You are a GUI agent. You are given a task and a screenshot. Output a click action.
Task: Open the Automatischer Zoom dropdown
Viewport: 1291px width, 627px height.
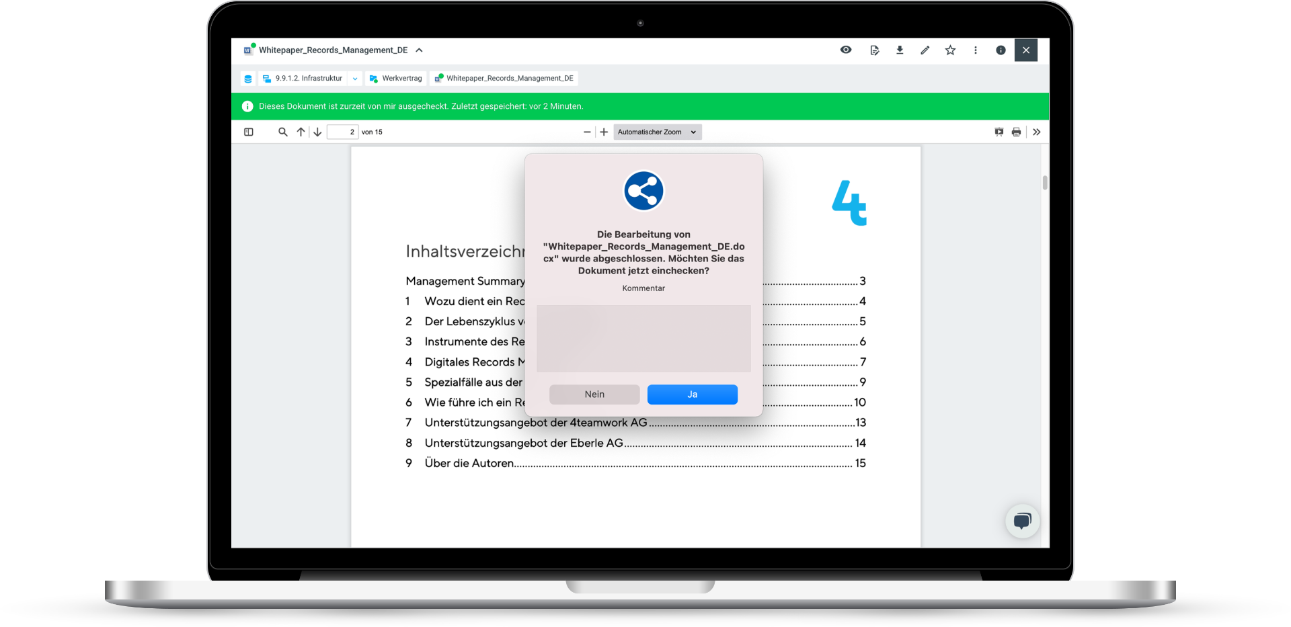[657, 132]
